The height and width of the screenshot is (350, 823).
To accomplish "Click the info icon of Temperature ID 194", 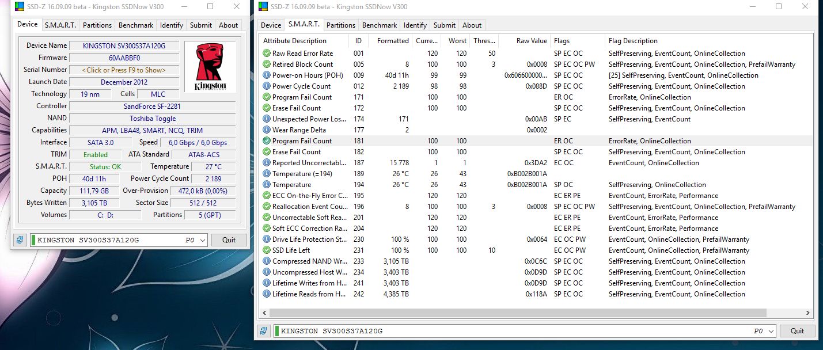I will (267, 185).
